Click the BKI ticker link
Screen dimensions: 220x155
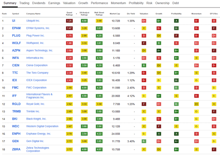tap(14, 119)
